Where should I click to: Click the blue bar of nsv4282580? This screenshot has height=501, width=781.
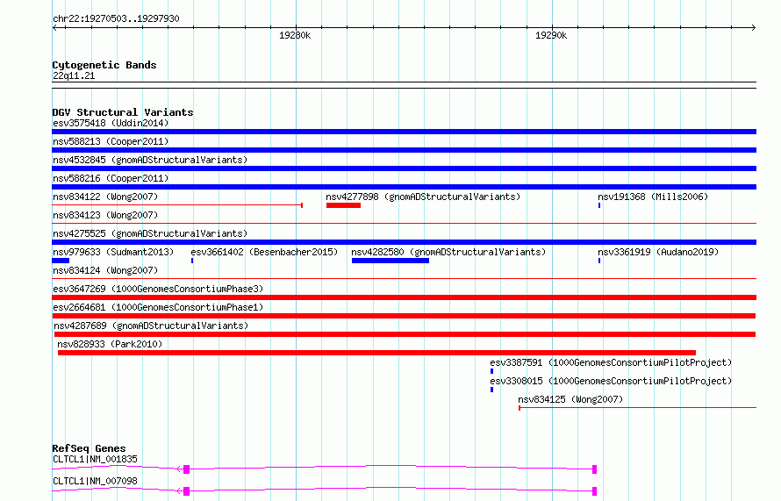(x=390, y=261)
